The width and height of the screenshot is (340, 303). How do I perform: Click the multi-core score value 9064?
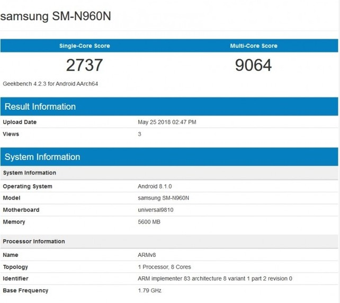[254, 65]
